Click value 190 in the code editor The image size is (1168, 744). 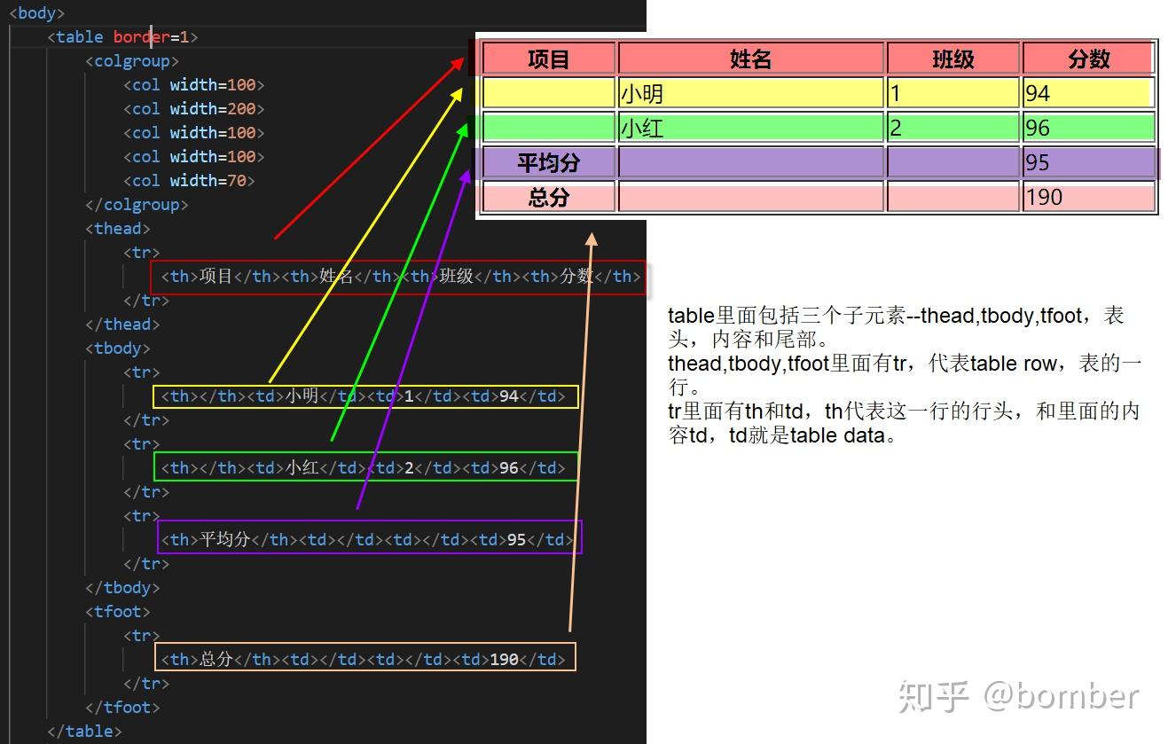point(504,660)
